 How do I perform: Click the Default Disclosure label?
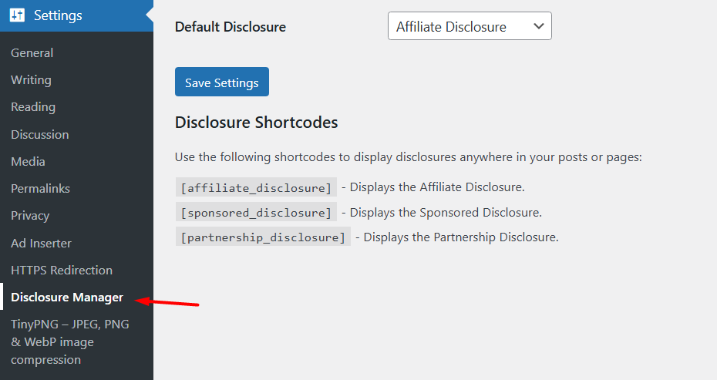coord(231,27)
